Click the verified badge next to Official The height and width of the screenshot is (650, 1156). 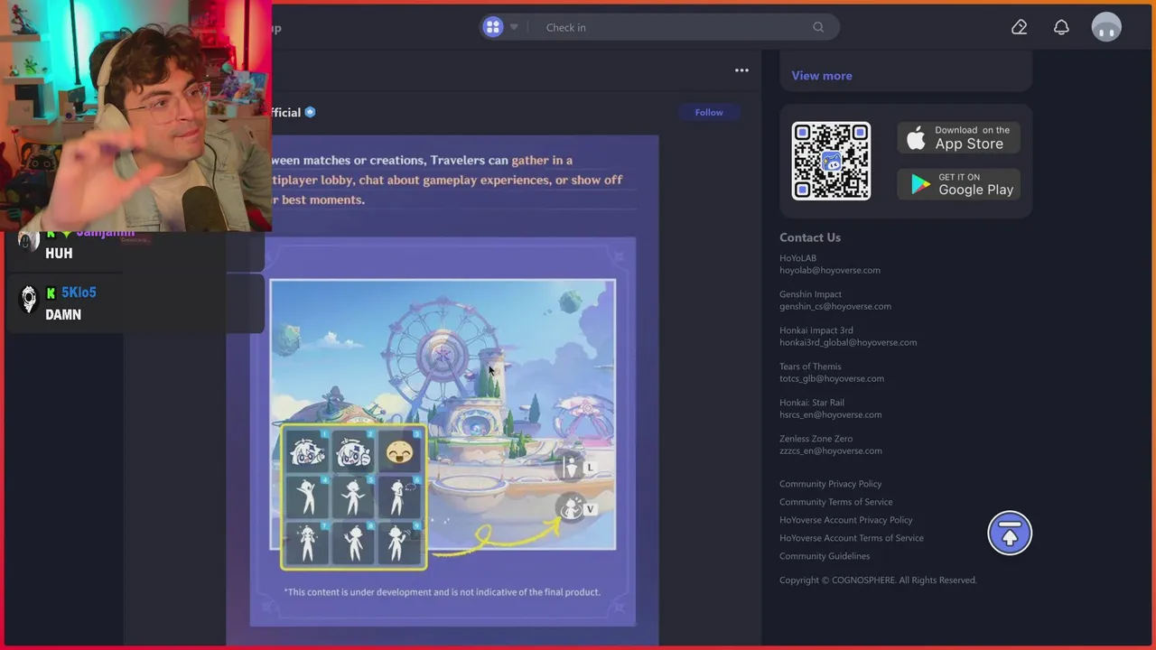pyautogui.click(x=310, y=112)
